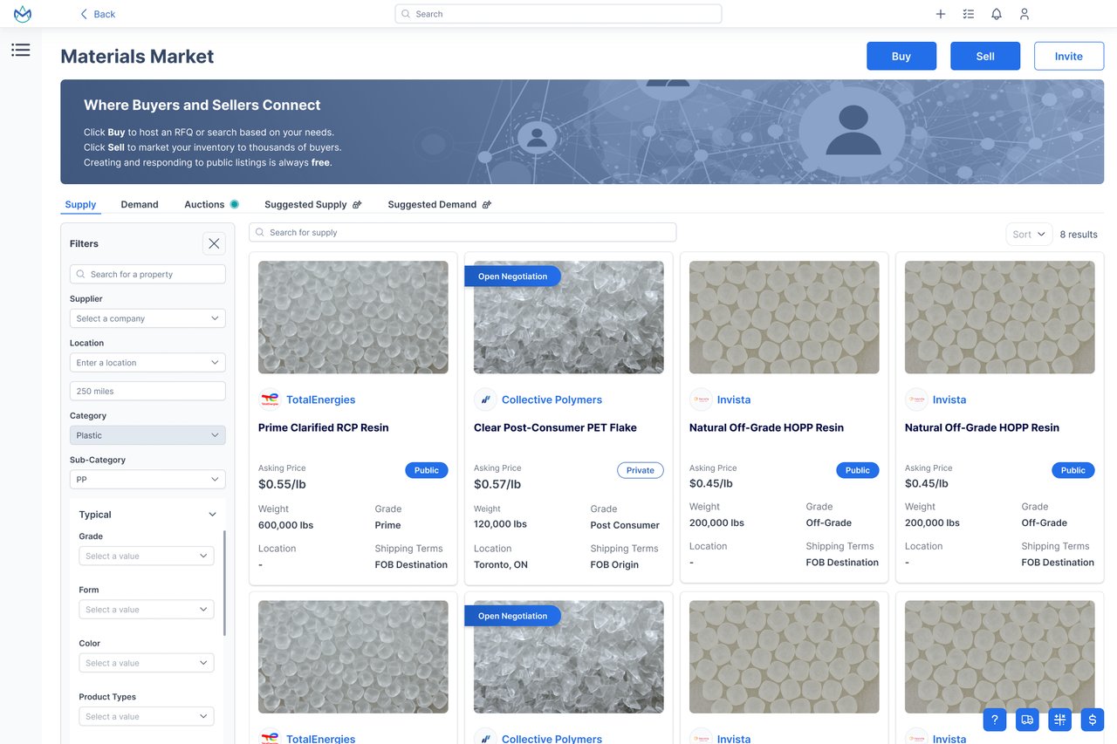This screenshot has height=744, width=1117.
Task: Open the Sort dropdown
Action: pos(1028,234)
